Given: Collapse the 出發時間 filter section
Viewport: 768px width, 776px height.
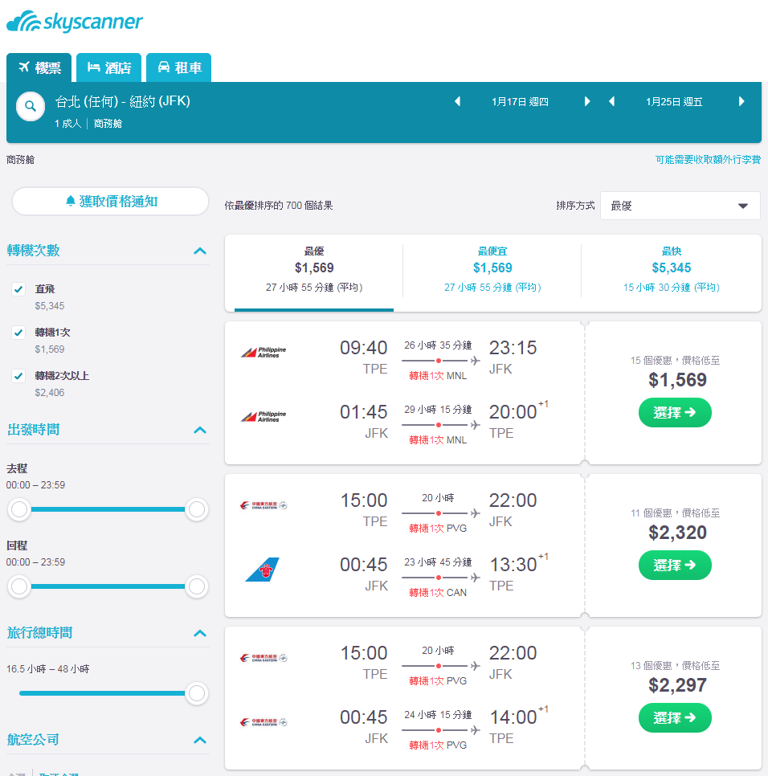Looking at the screenshot, I should (200, 430).
